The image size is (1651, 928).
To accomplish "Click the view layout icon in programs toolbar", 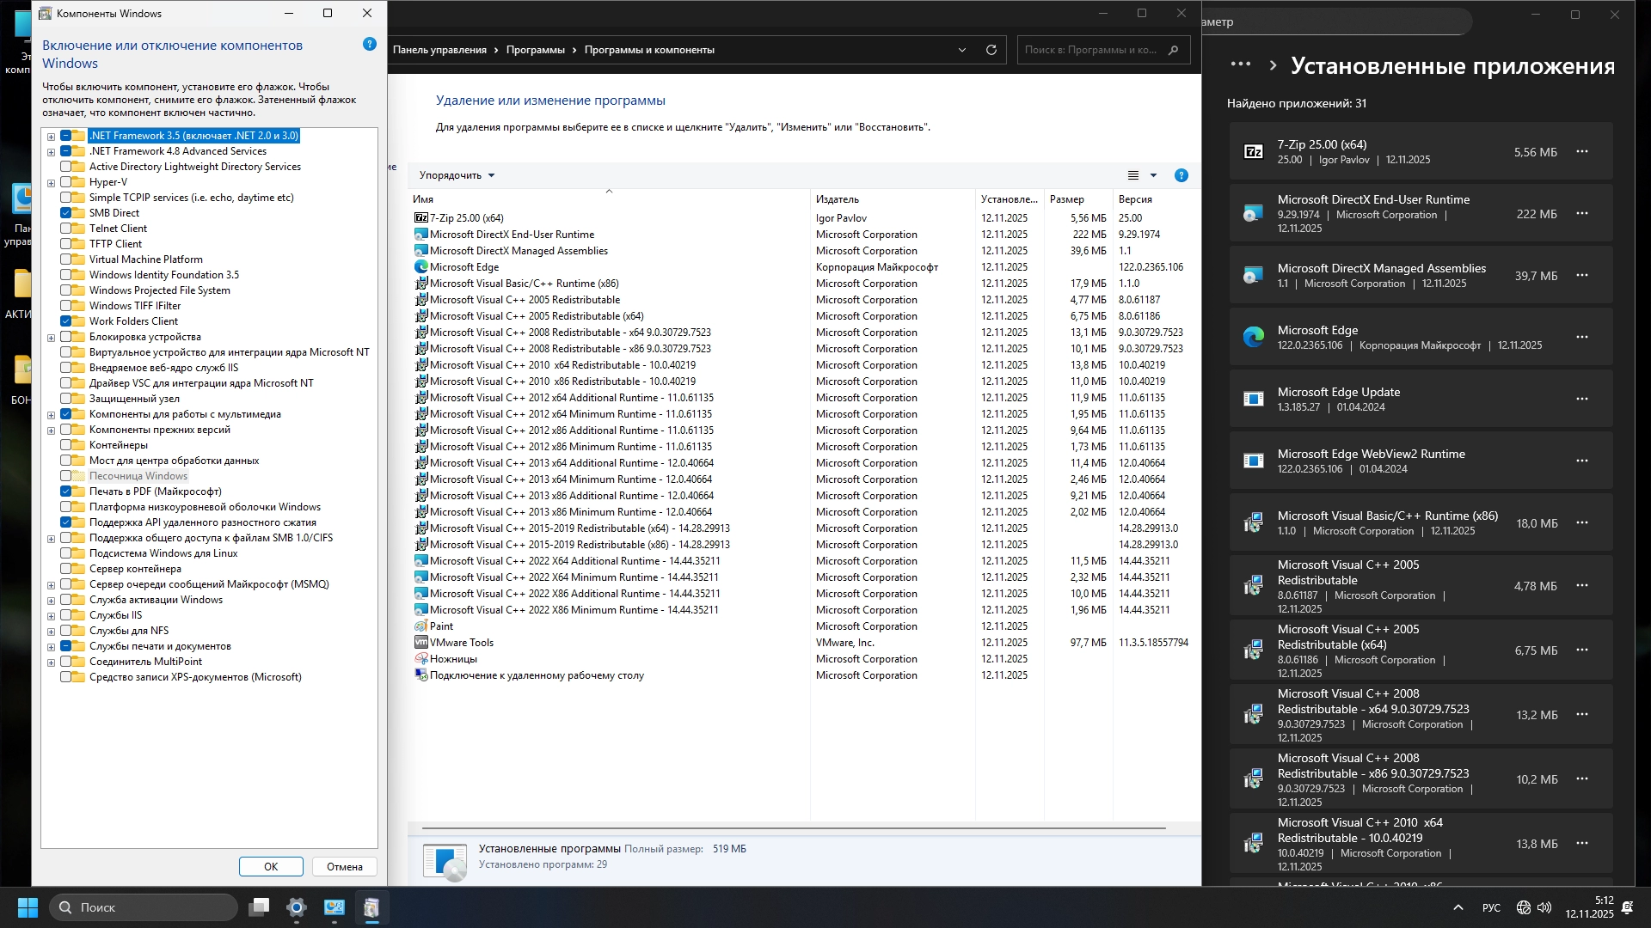I will [x=1133, y=175].
